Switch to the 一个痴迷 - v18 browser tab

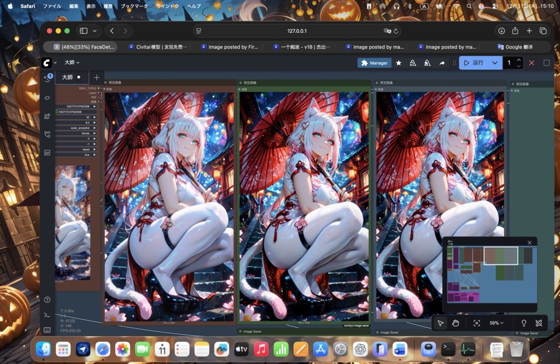pos(302,47)
